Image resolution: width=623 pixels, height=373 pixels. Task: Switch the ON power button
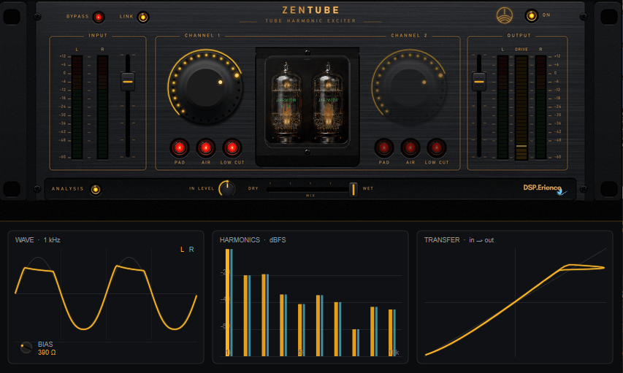click(531, 16)
